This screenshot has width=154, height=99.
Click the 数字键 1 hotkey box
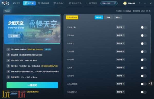(120, 27)
